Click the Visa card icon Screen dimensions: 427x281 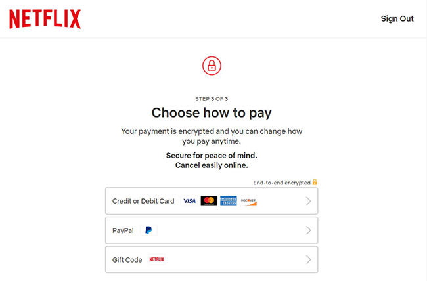pyautogui.click(x=189, y=201)
